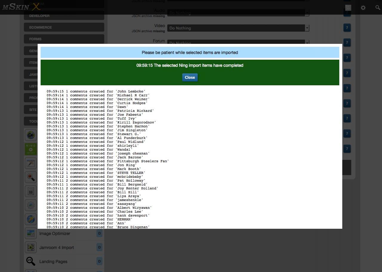Open the Landing Pages module link
Screen dimensions: 382x272
click(x=53, y=262)
